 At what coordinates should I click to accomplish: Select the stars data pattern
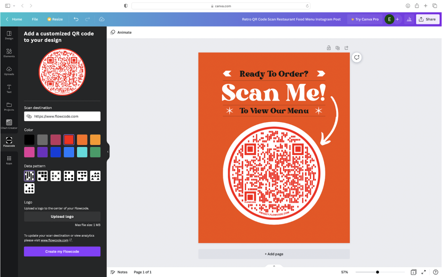(x=56, y=176)
